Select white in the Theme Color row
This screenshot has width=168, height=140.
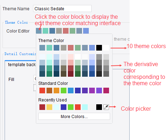tap(106, 48)
